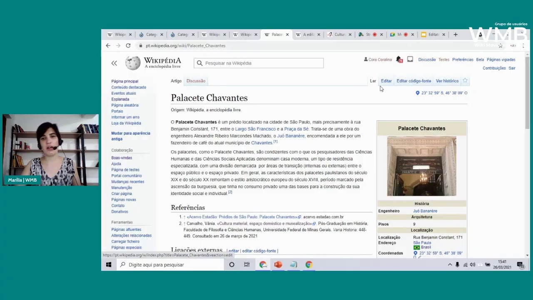The height and width of the screenshot is (300, 533).
Task: Click the volume icon in system tray
Action: [x=473, y=265]
